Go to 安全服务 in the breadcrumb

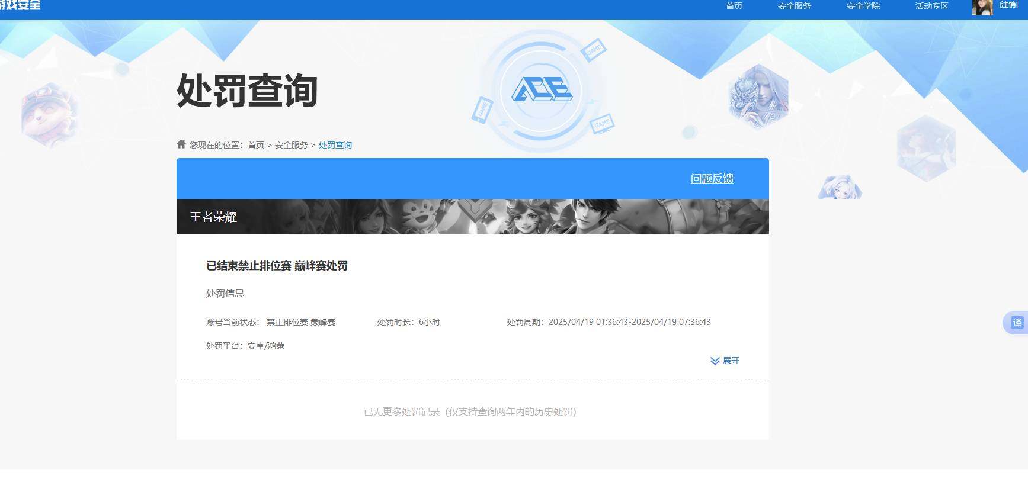(292, 145)
